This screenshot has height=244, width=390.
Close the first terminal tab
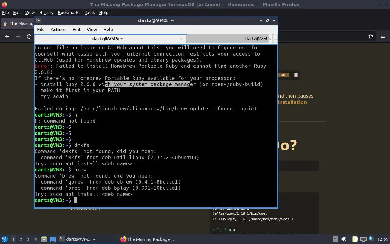pos(182,38)
